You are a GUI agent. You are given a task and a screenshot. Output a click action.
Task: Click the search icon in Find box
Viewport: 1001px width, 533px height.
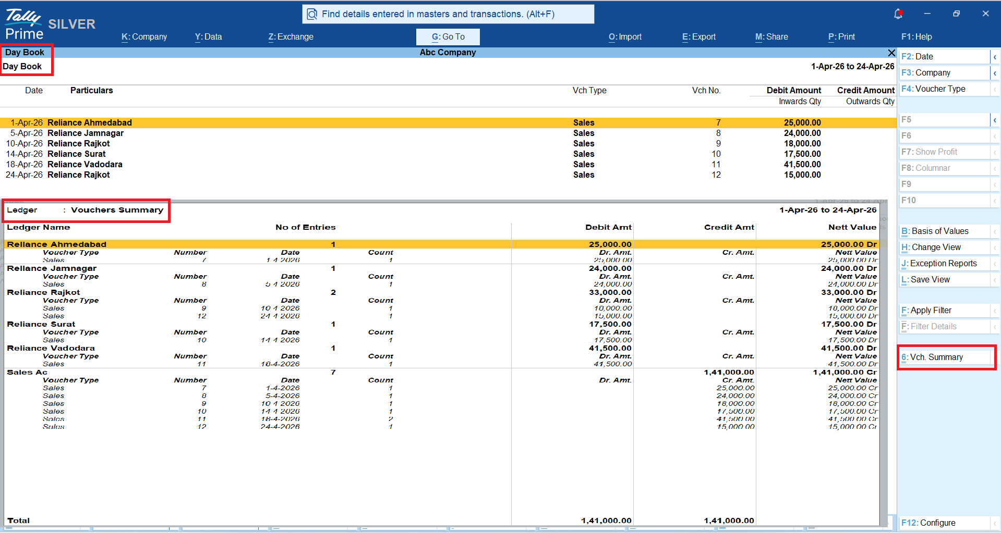tap(312, 14)
